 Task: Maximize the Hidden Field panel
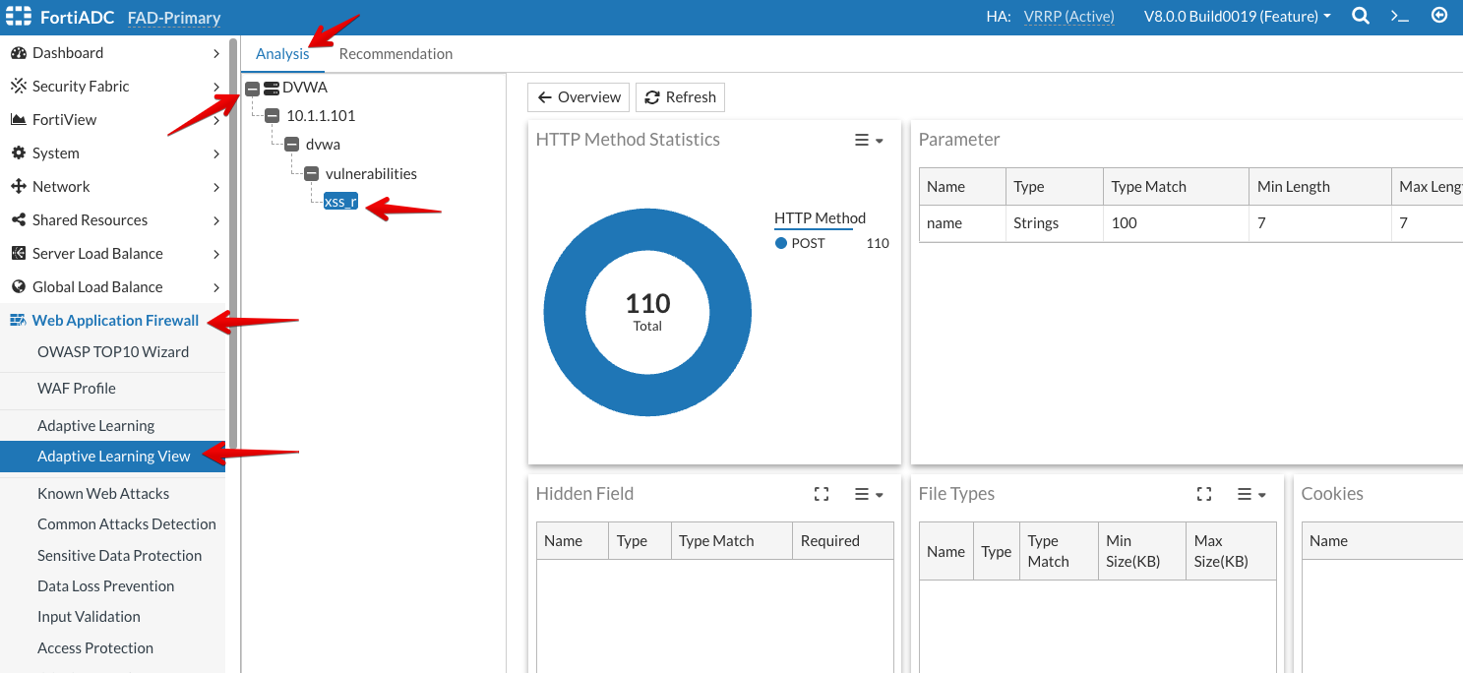tap(822, 494)
